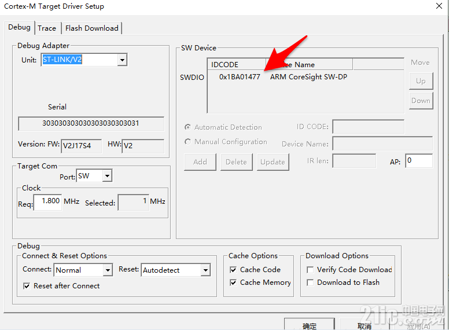Image resolution: width=449 pixels, height=330 pixels.
Task: Open the Trace tab
Action: coord(47,28)
